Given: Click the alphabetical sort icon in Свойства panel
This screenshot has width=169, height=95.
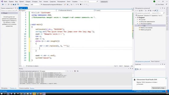Looking at the screenshot, I should tap(138, 69).
